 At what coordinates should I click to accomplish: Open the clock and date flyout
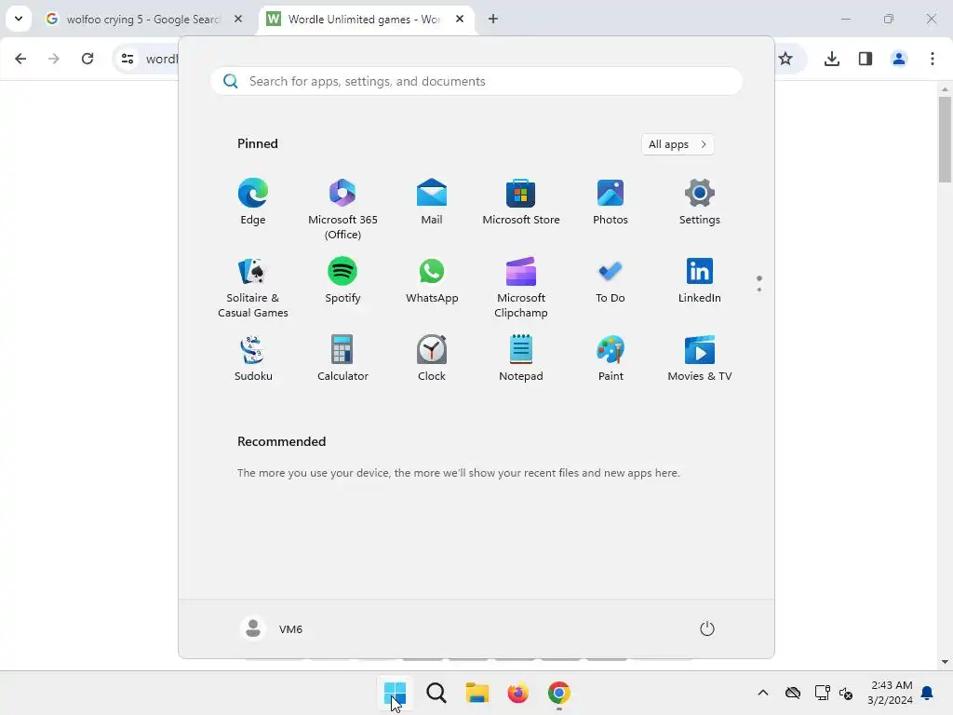tap(891, 693)
